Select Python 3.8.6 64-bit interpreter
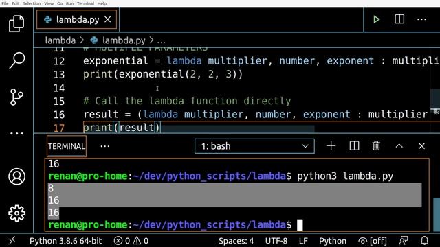The height and width of the screenshot is (247, 440). click(x=66, y=241)
